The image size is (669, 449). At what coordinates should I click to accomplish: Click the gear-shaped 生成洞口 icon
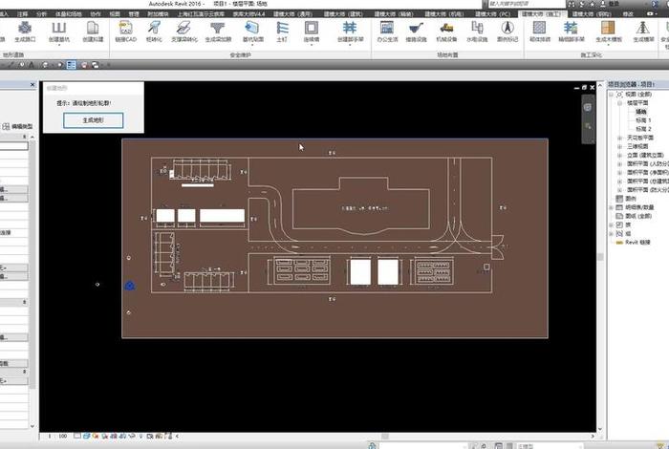click(x=25, y=28)
